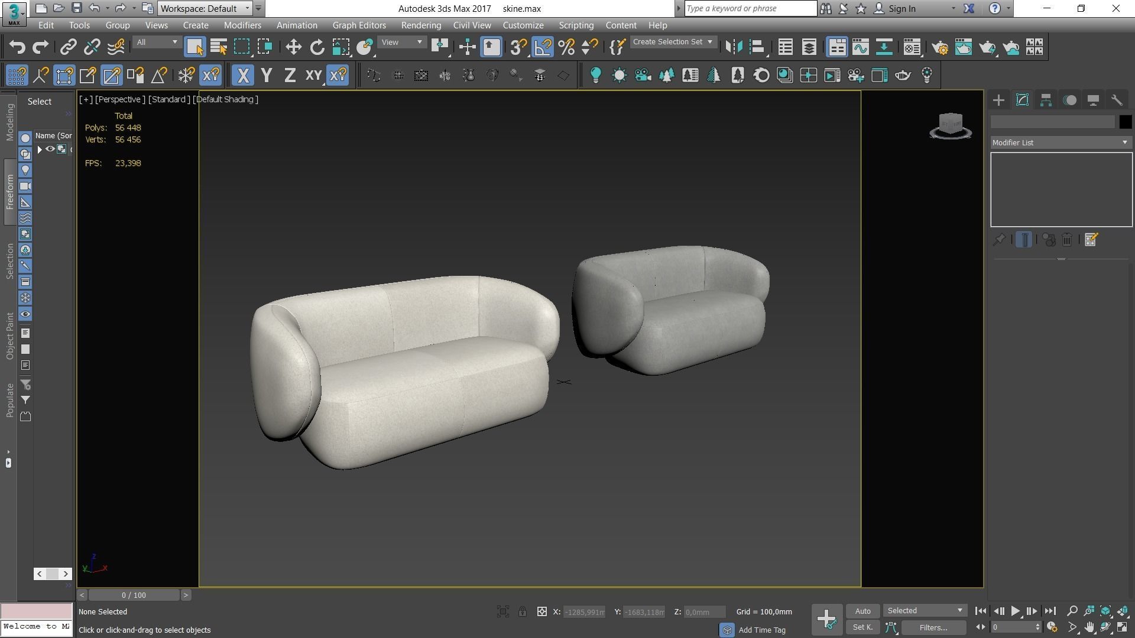Choose the Select and Rotate tool
Viewport: 1135px width, 638px height.
point(317,47)
